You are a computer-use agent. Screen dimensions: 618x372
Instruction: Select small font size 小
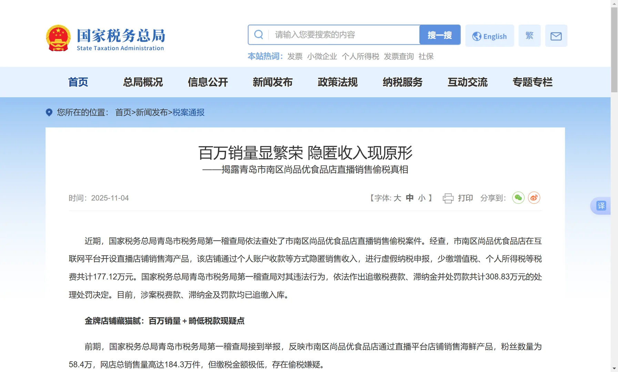click(x=422, y=198)
